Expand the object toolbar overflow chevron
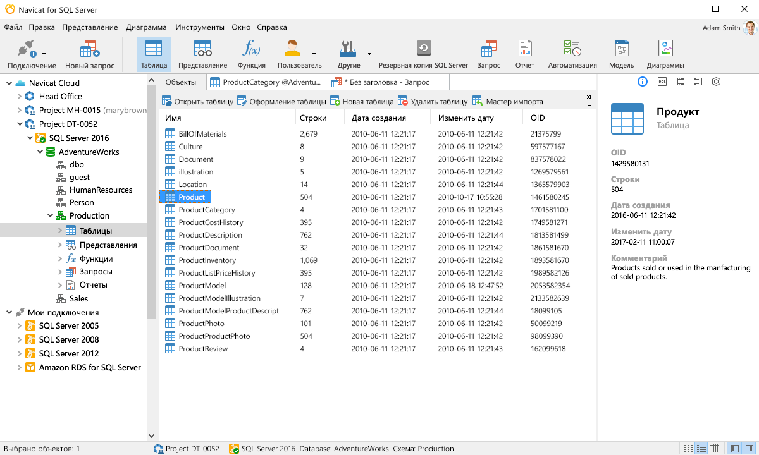Image resolution: width=759 pixels, height=455 pixels. click(589, 97)
